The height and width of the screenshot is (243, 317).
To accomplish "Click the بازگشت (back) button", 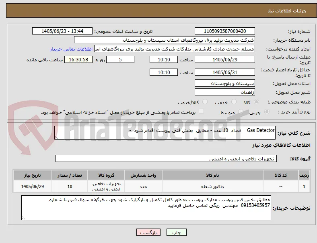I will pyautogui.click(x=148, y=232).
